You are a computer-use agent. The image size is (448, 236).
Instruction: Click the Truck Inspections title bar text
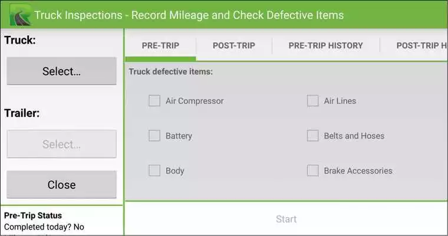click(189, 15)
